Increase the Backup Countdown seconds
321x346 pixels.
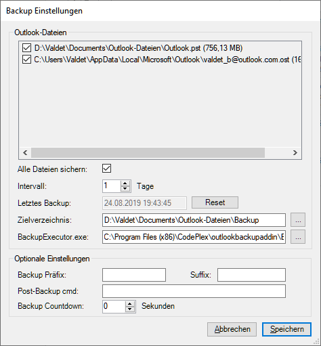[x=130, y=303]
